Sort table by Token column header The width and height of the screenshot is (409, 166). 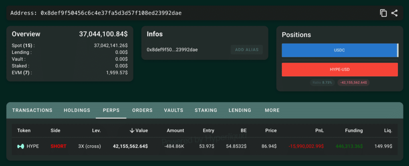tap(24, 130)
